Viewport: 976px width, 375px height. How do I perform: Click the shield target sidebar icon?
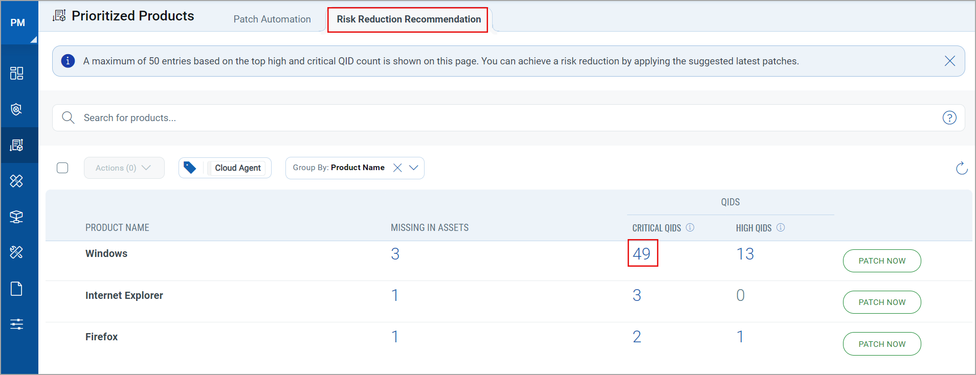[x=16, y=109]
